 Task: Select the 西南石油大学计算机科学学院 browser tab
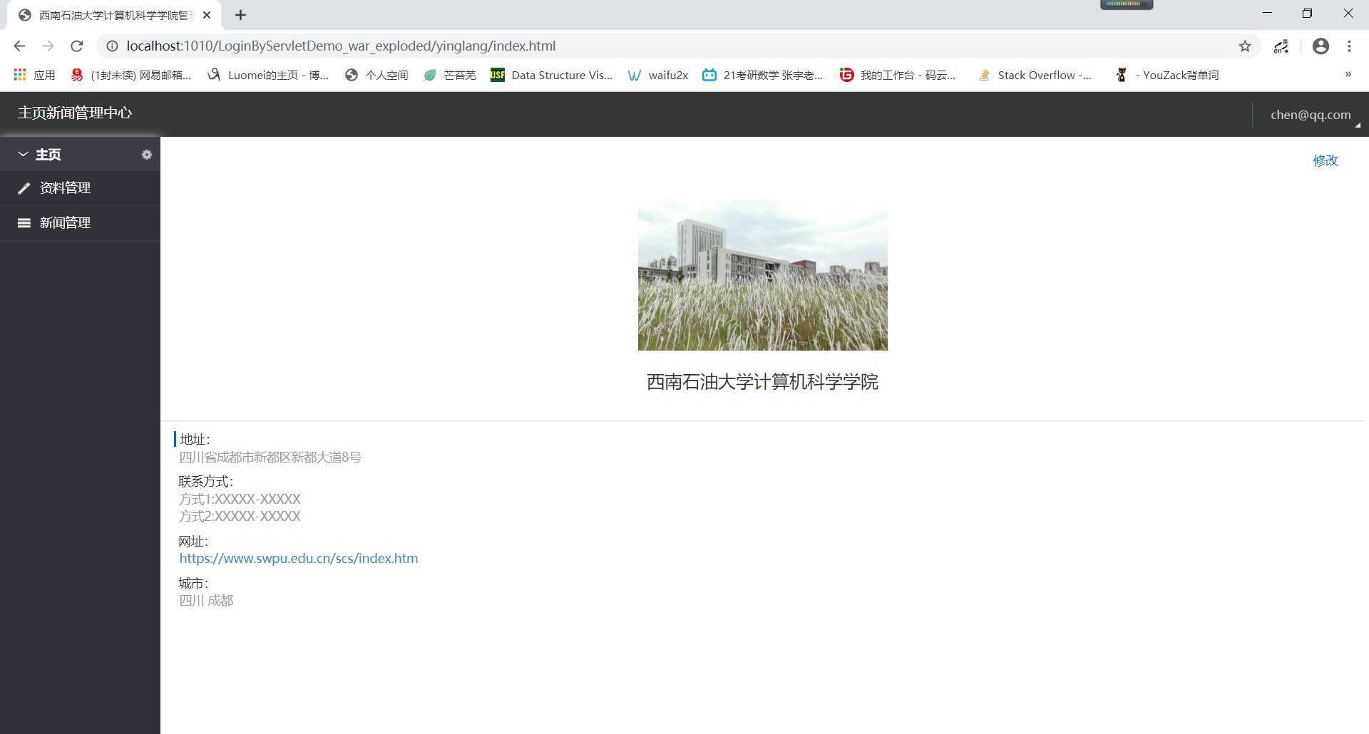click(x=114, y=15)
